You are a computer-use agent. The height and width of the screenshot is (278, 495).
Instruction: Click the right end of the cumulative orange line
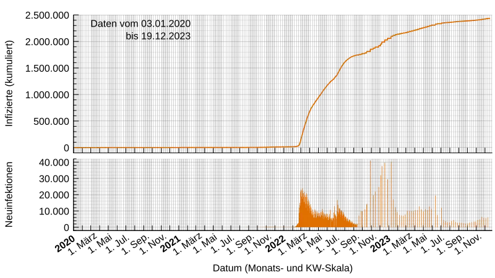pyautogui.click(x=489, y=19)
